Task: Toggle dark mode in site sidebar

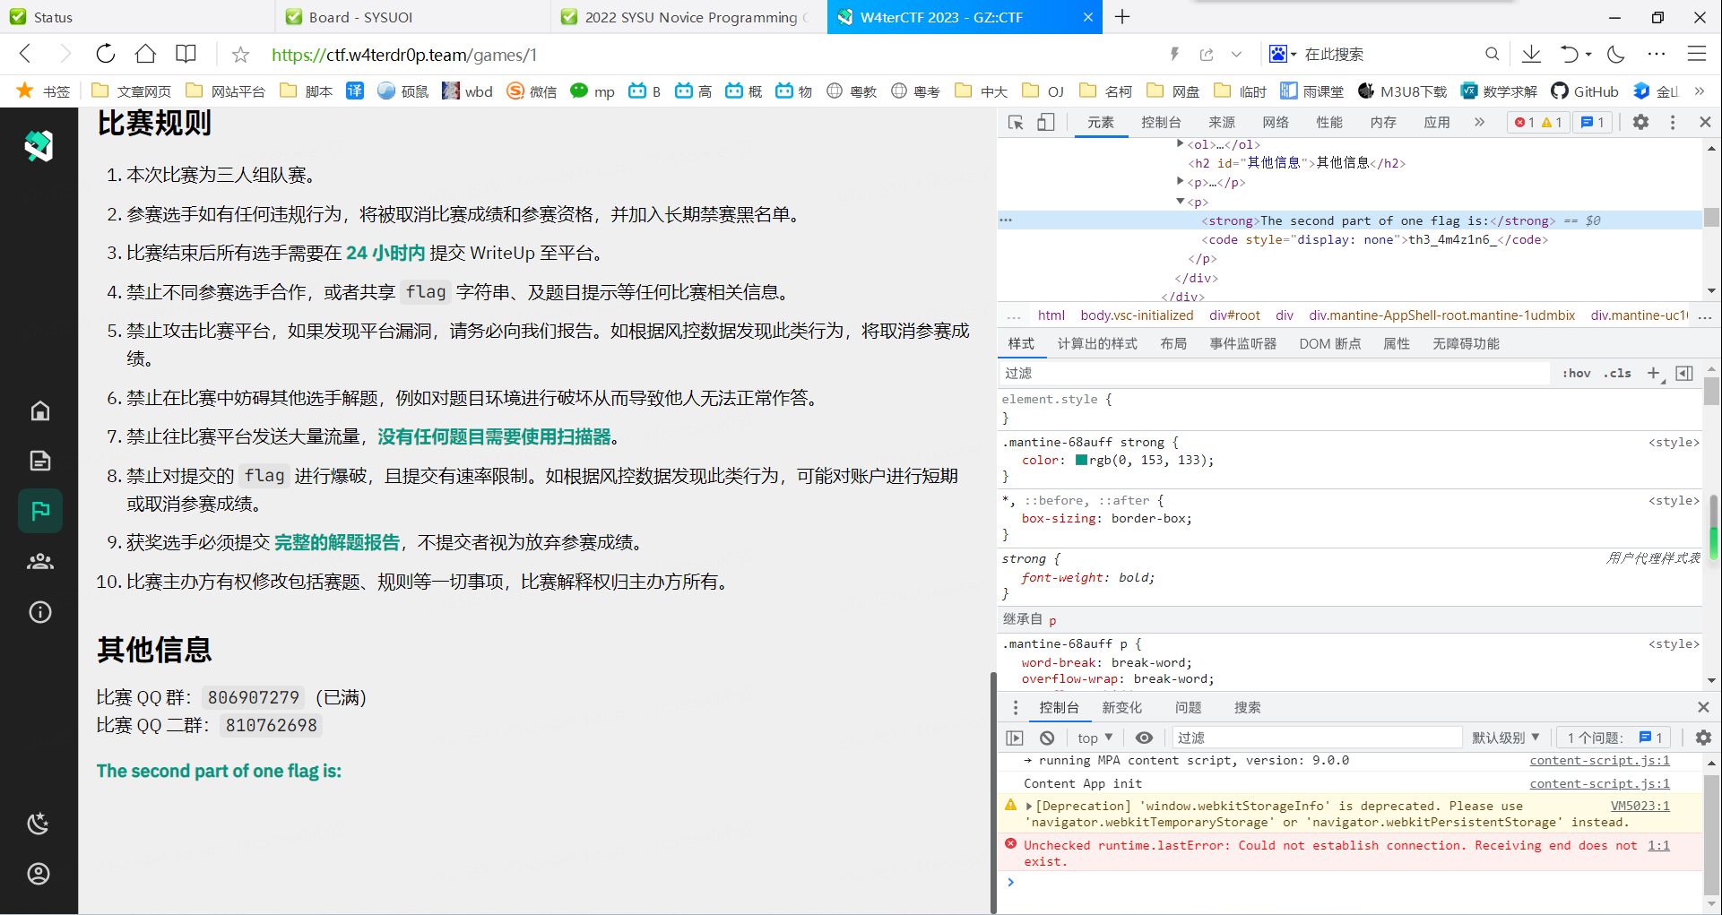Action: click(x=39, y=824)
